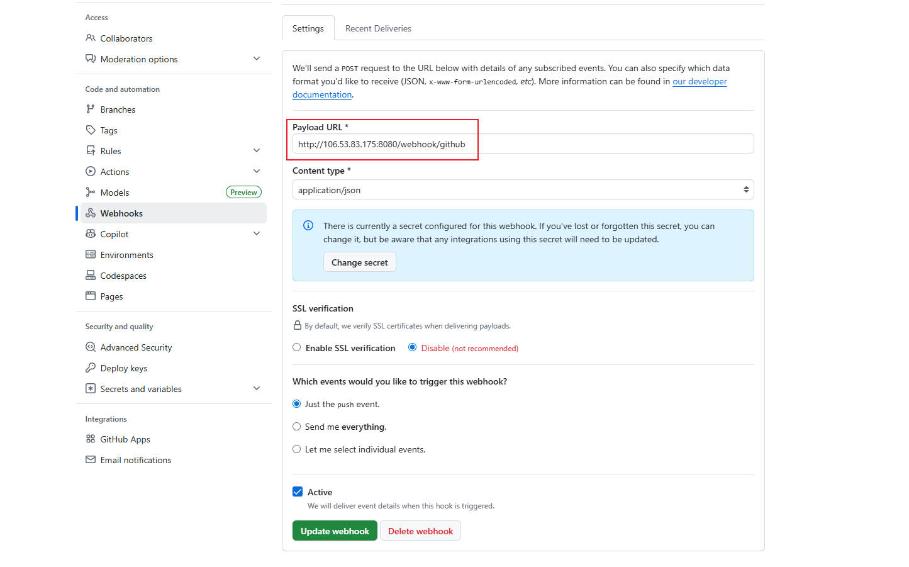909x567 pixels.
Task: Click the GitHub Apps grid icon
Action: (91, 439)
